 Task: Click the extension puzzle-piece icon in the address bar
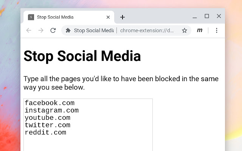(x=68, y=30)
